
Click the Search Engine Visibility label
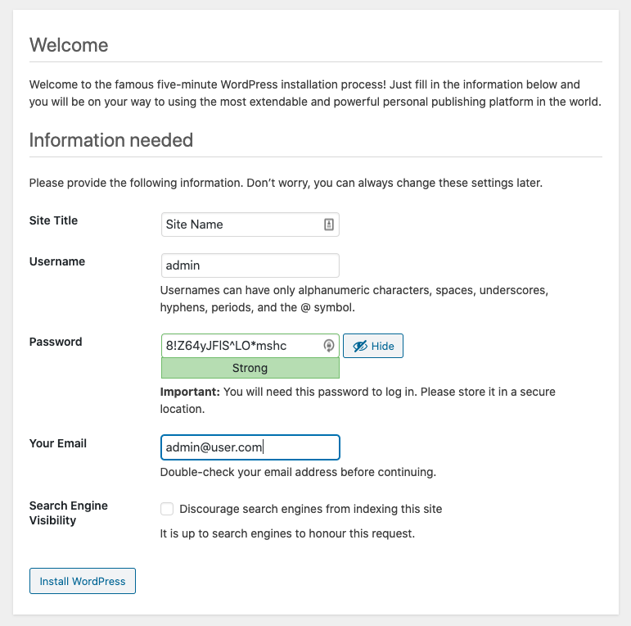coord(69,513)
